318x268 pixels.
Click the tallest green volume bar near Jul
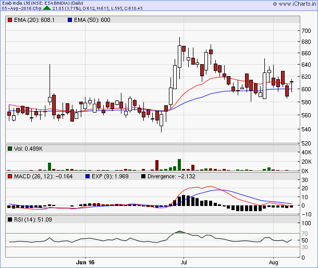coord(179,165)
